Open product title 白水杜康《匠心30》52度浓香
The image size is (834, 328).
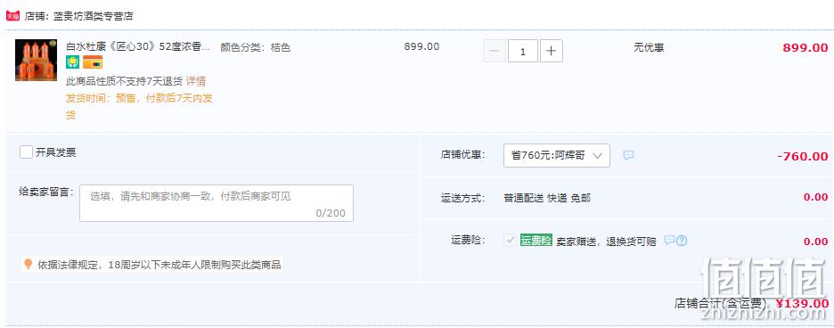point(138,47)
